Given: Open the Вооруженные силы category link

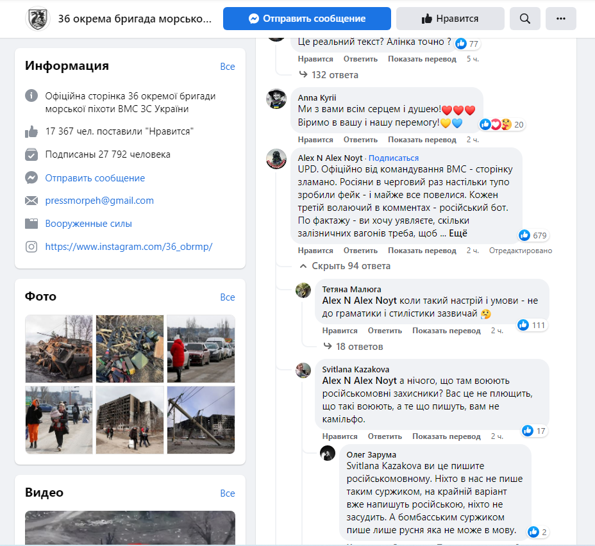Looking at the screenshot, I should 88,224.
